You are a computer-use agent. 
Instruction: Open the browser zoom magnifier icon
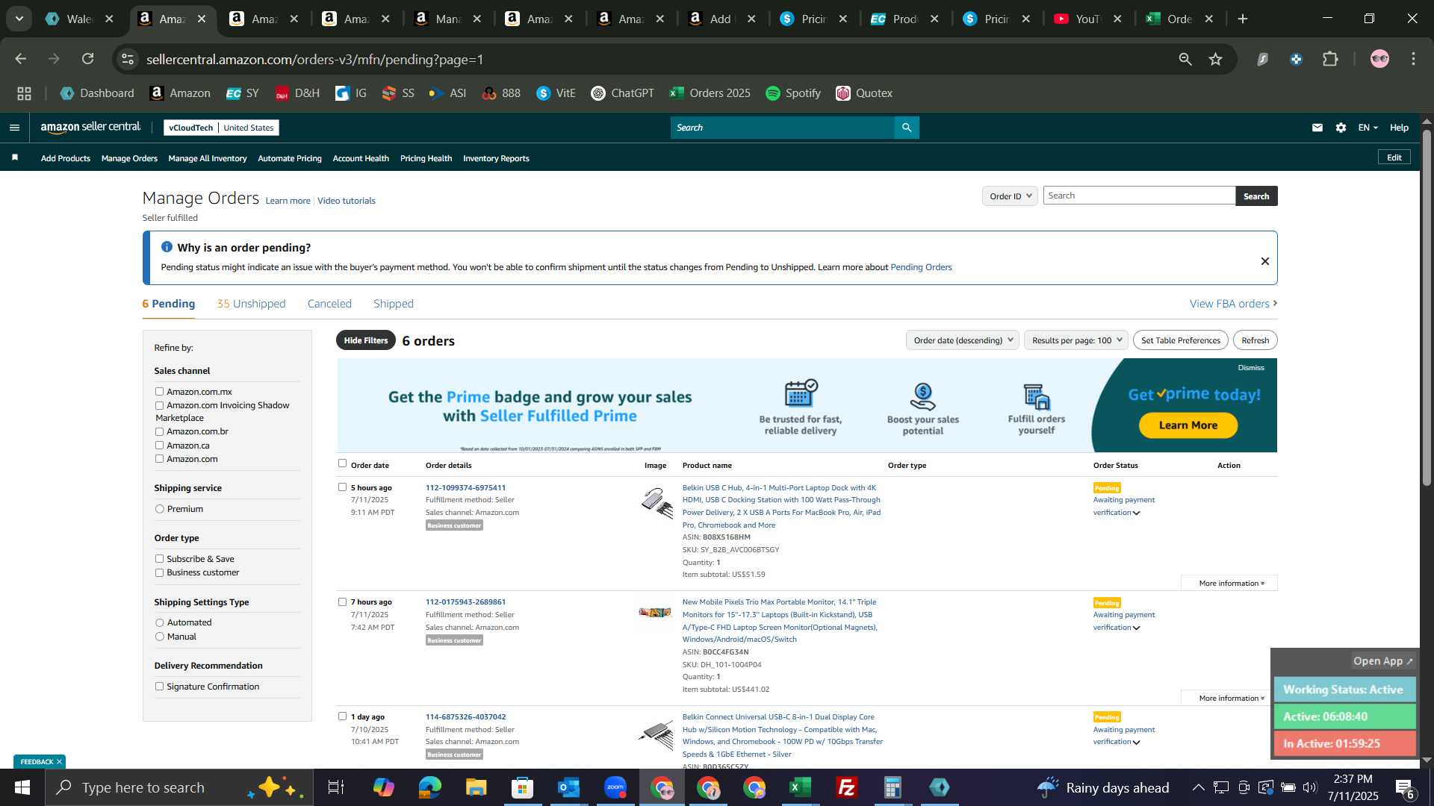(x=1185, y=59)
